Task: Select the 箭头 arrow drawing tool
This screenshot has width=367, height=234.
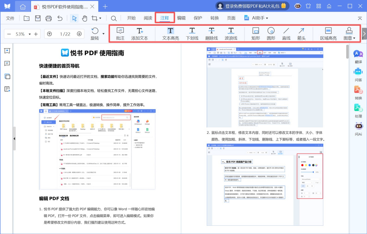Action: (x=301, y=33)
